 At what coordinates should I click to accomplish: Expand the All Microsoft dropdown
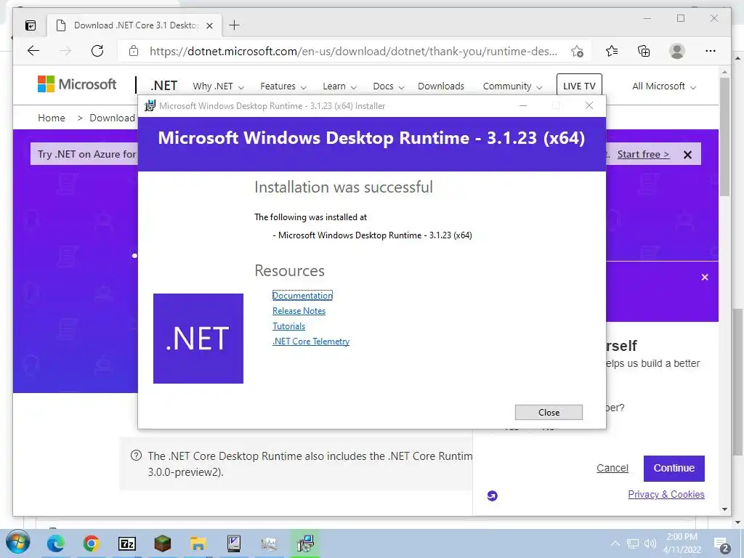[x=664, y=86]
